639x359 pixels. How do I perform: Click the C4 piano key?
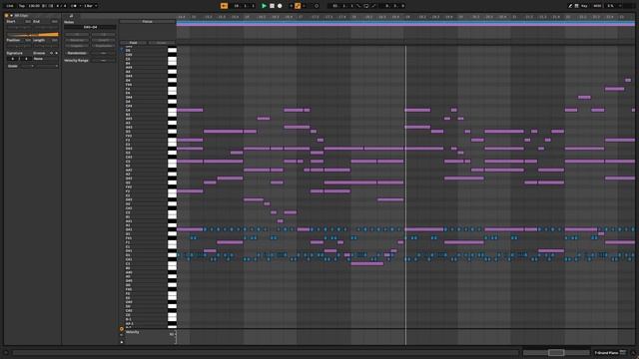173,111
